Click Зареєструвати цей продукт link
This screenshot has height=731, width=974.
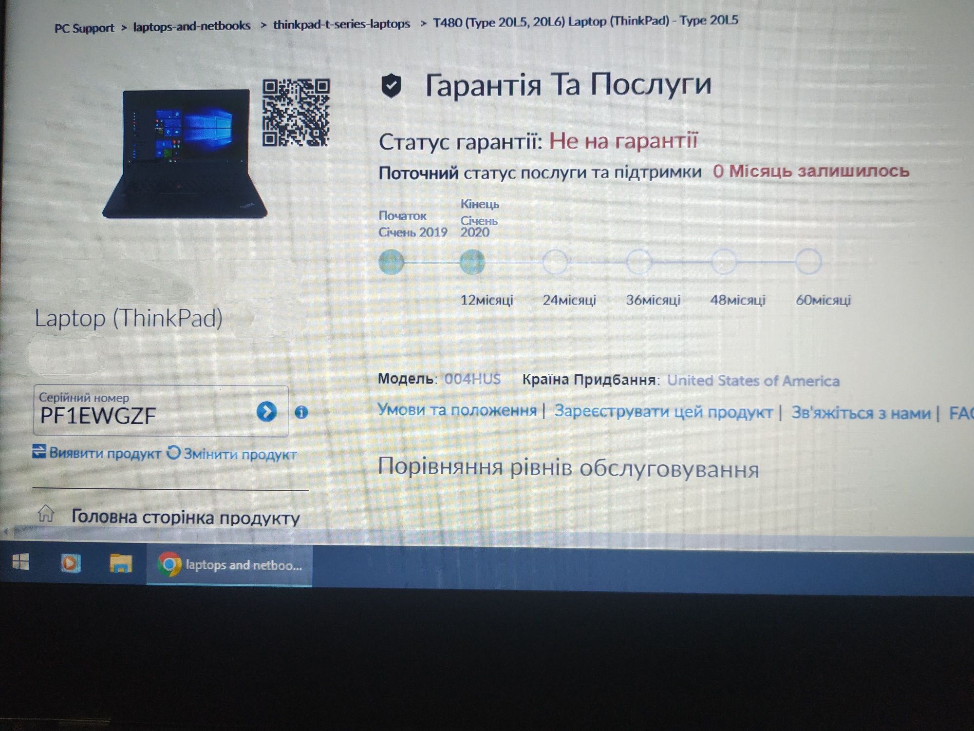pos(664,412)
